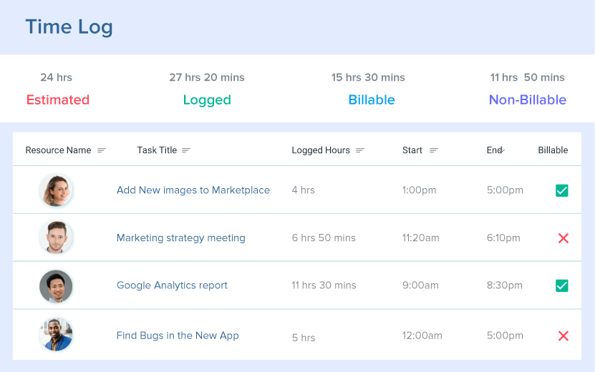Open 'Google Analytics report' task link

(x=172, y=285)
